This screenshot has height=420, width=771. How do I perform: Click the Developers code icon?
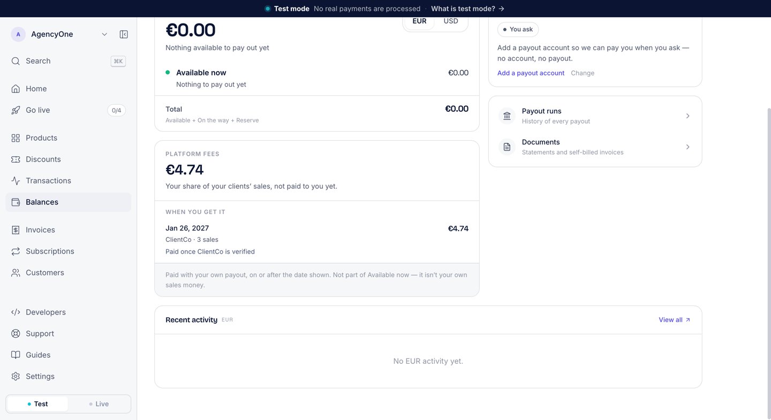pos(16,312)
